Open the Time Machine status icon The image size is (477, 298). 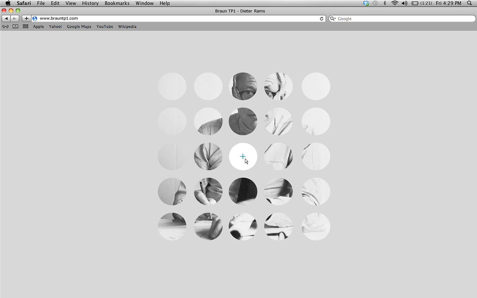tap(375, 3)
